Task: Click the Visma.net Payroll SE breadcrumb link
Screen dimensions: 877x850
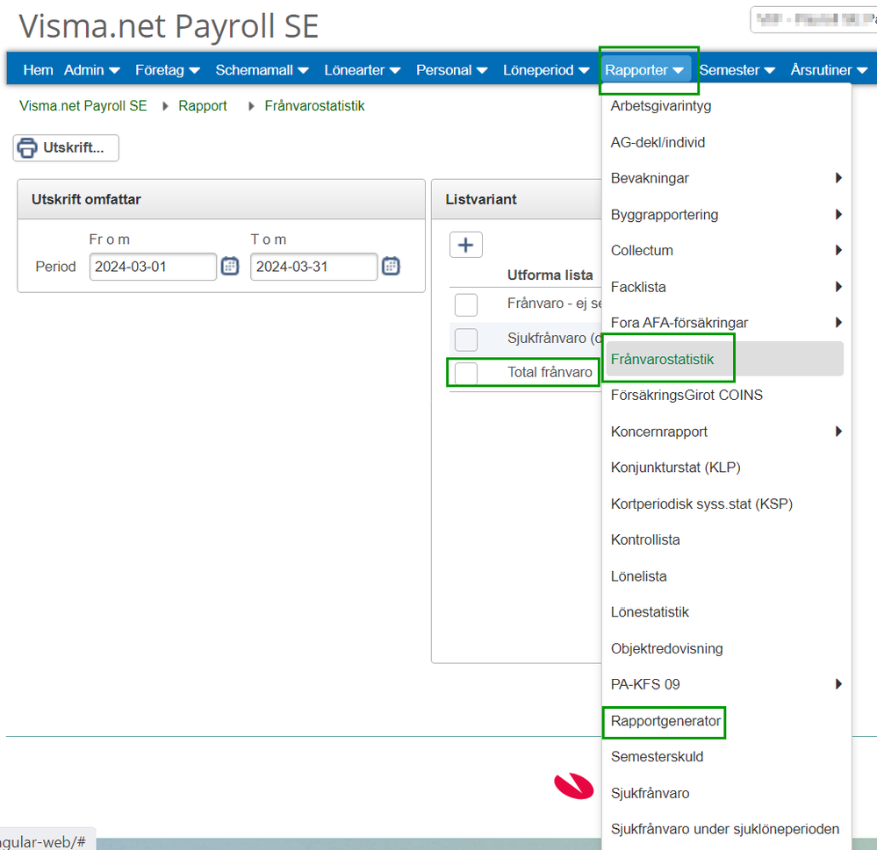Action: (83, 105)
